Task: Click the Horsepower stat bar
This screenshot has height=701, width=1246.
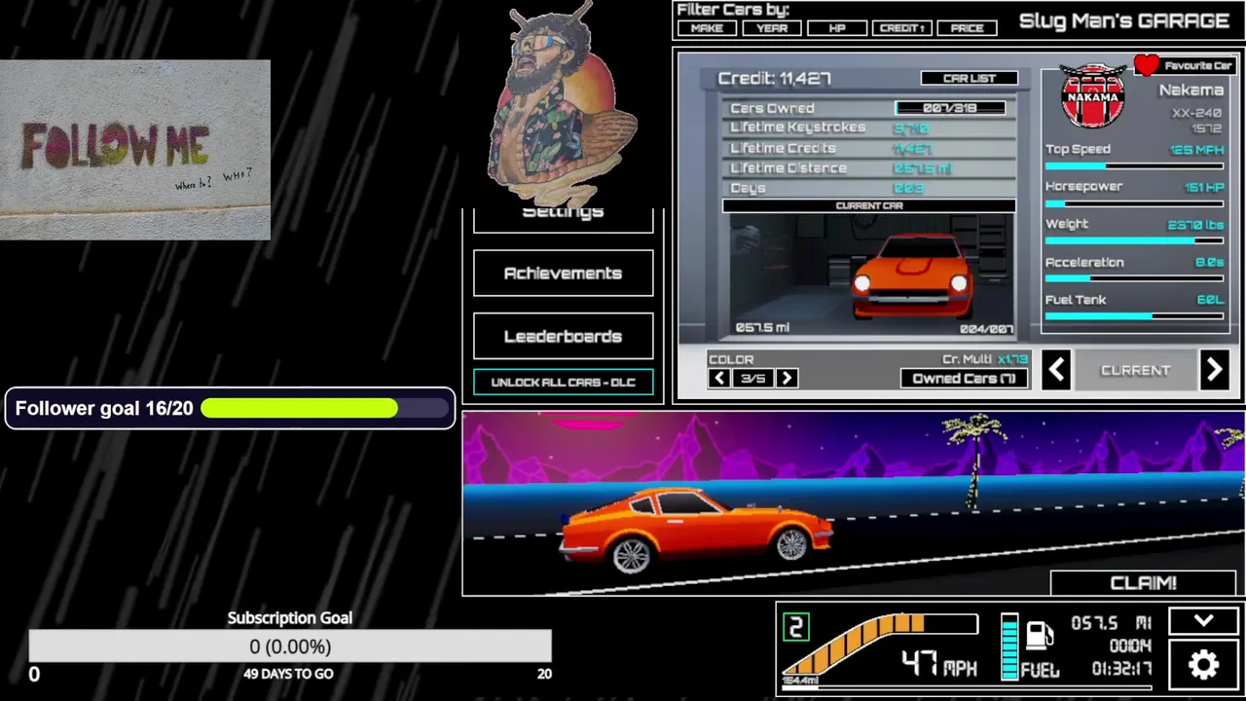Action: tap(1134, 203)
